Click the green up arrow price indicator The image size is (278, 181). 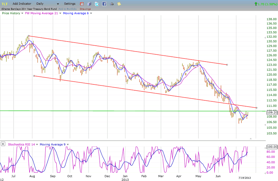click(x=256, y=4)
